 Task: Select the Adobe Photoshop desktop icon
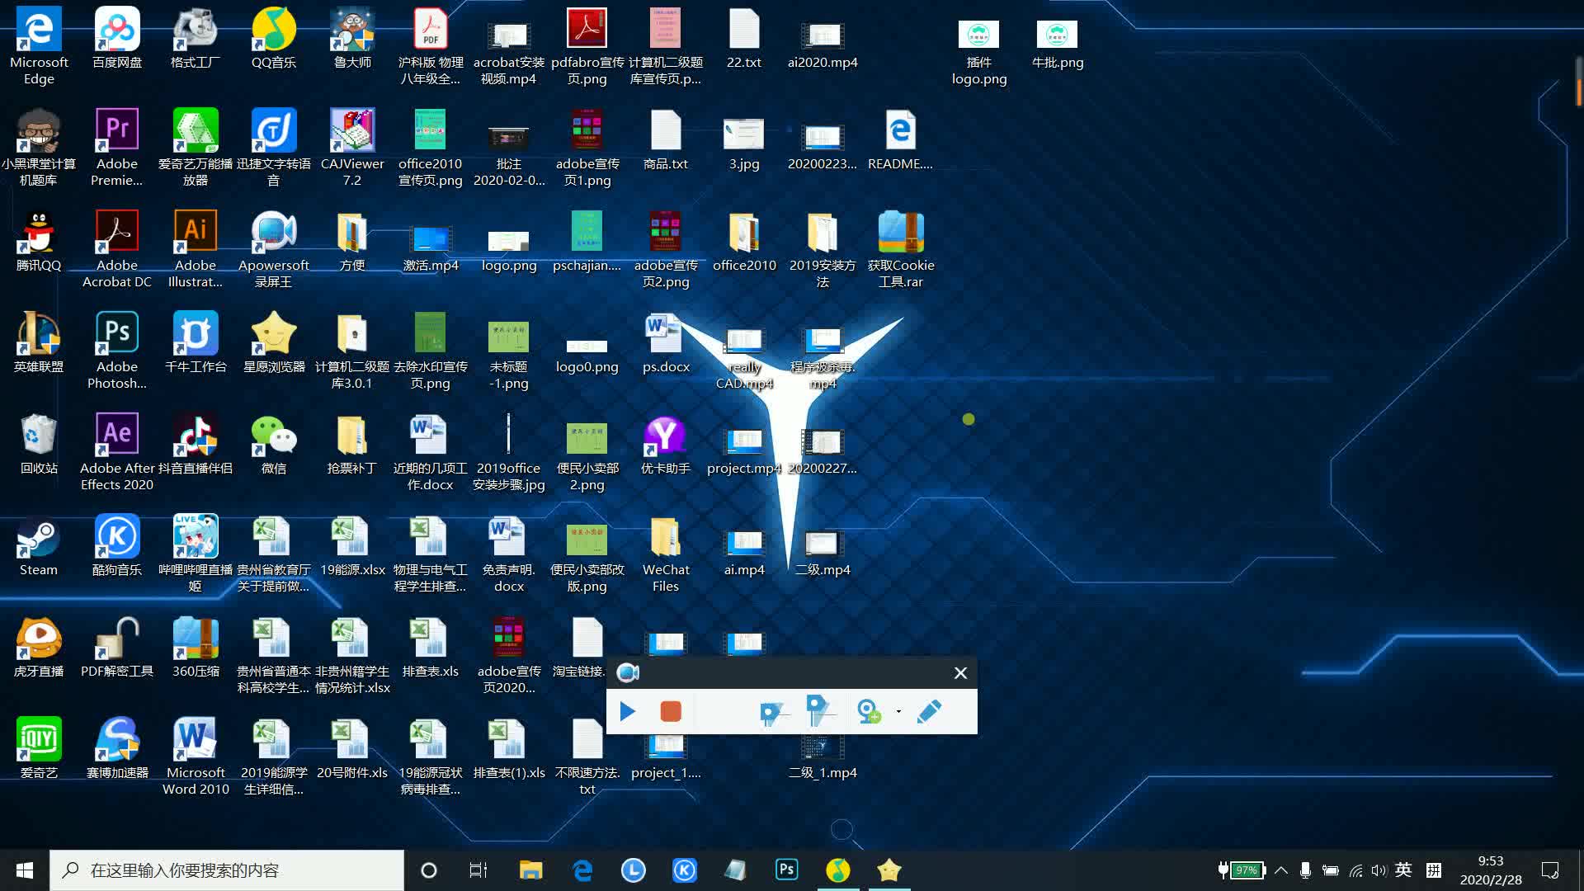click(x=117, y=351)
